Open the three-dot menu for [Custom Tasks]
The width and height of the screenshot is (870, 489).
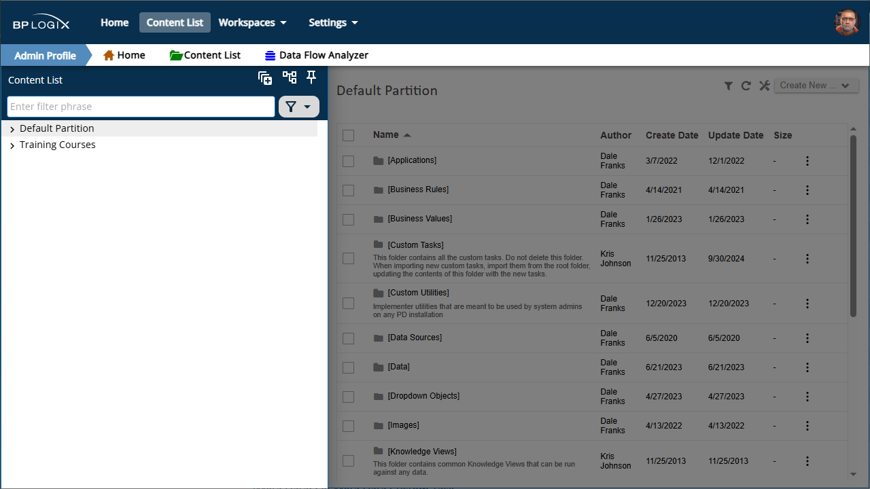point(807,259)
